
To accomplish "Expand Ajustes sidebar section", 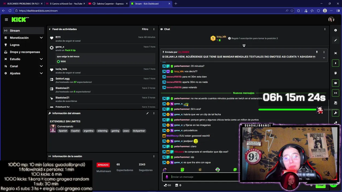I will click(24, 73).
